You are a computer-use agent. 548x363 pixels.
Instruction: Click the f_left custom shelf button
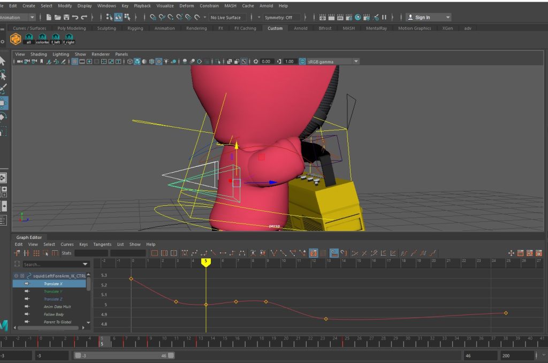pos(56,38)
